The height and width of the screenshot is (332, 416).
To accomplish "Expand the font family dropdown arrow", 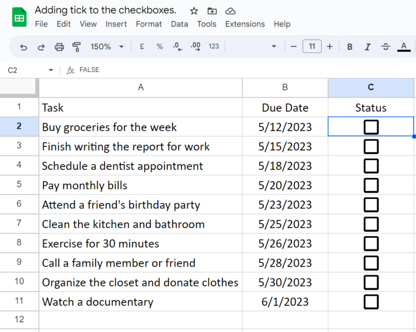I will 274,47.
